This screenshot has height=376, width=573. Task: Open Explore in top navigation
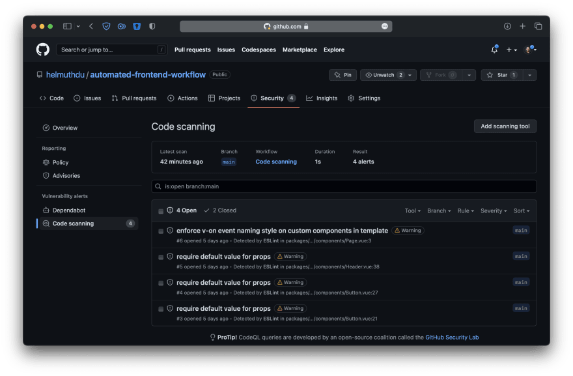point(334,50)
